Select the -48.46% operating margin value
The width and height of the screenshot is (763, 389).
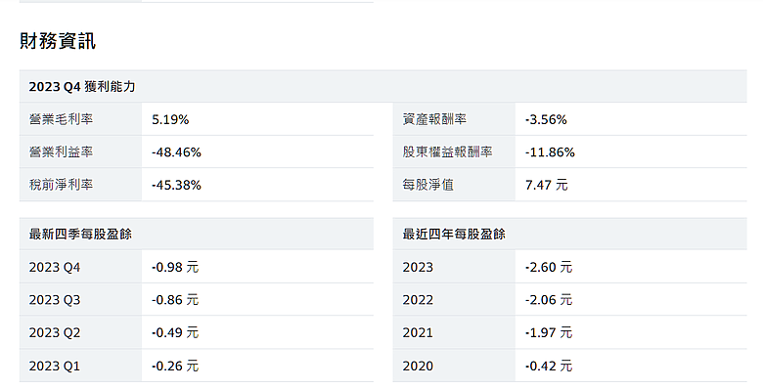click(176, 152)
